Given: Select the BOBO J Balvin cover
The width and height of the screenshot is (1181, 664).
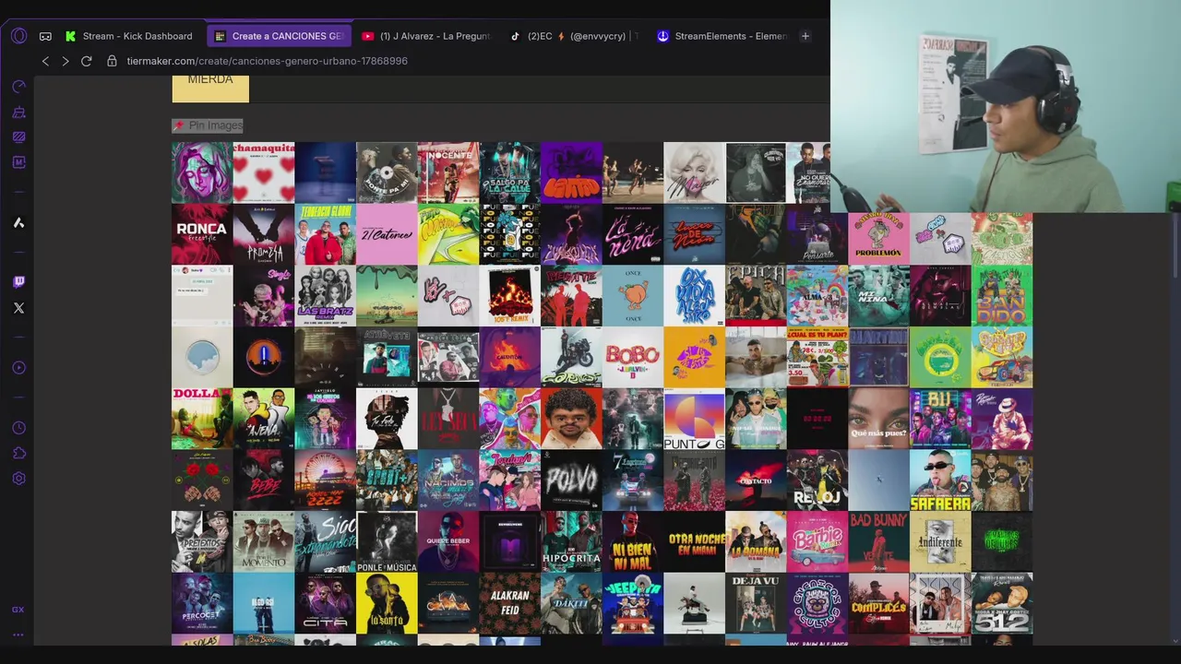Looking at the screenshot, I should pyautogui.click(x=633, y=357).
